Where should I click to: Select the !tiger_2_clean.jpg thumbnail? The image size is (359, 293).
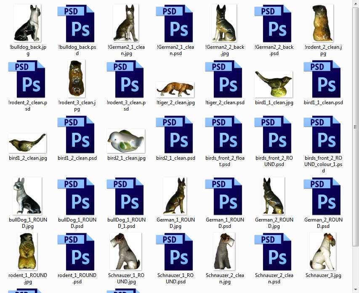(x=175, y=90)
